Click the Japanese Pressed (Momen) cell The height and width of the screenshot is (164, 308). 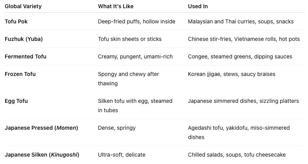click(41, 128)
